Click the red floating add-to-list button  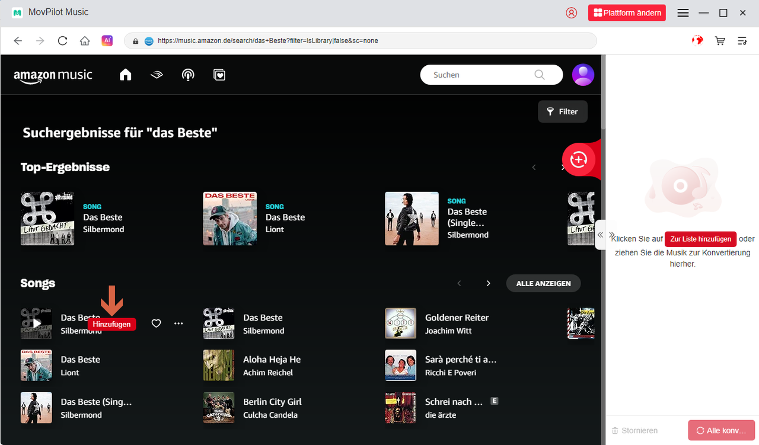click(x=578, y=159)
